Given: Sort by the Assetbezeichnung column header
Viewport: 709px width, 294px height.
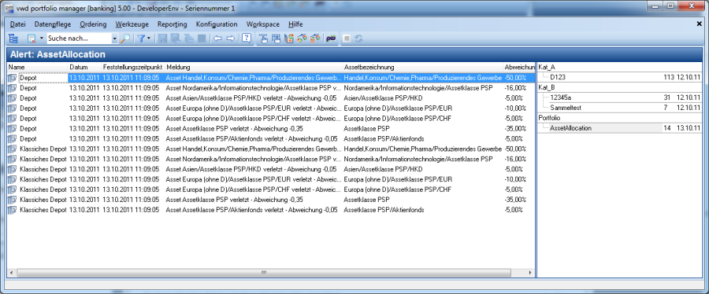Looking at the screenshot, I should tap(423, 67).
